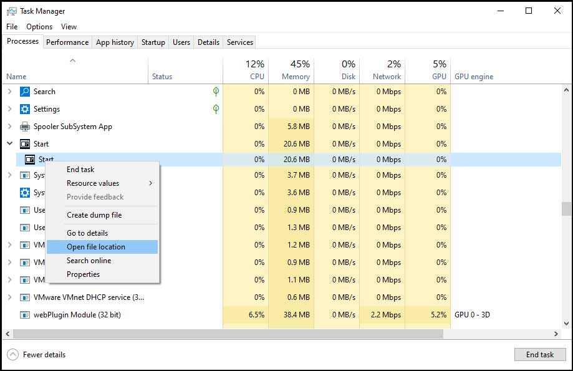
Task: Sort processes by the CPU column
Action: [x=255, y=70]
